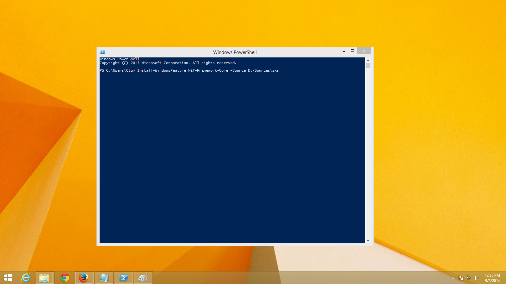
Task: Open Notepad from the taskbar
Action: pos(104,278)
